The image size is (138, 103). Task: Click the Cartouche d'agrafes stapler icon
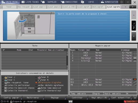tap(39, 83)
